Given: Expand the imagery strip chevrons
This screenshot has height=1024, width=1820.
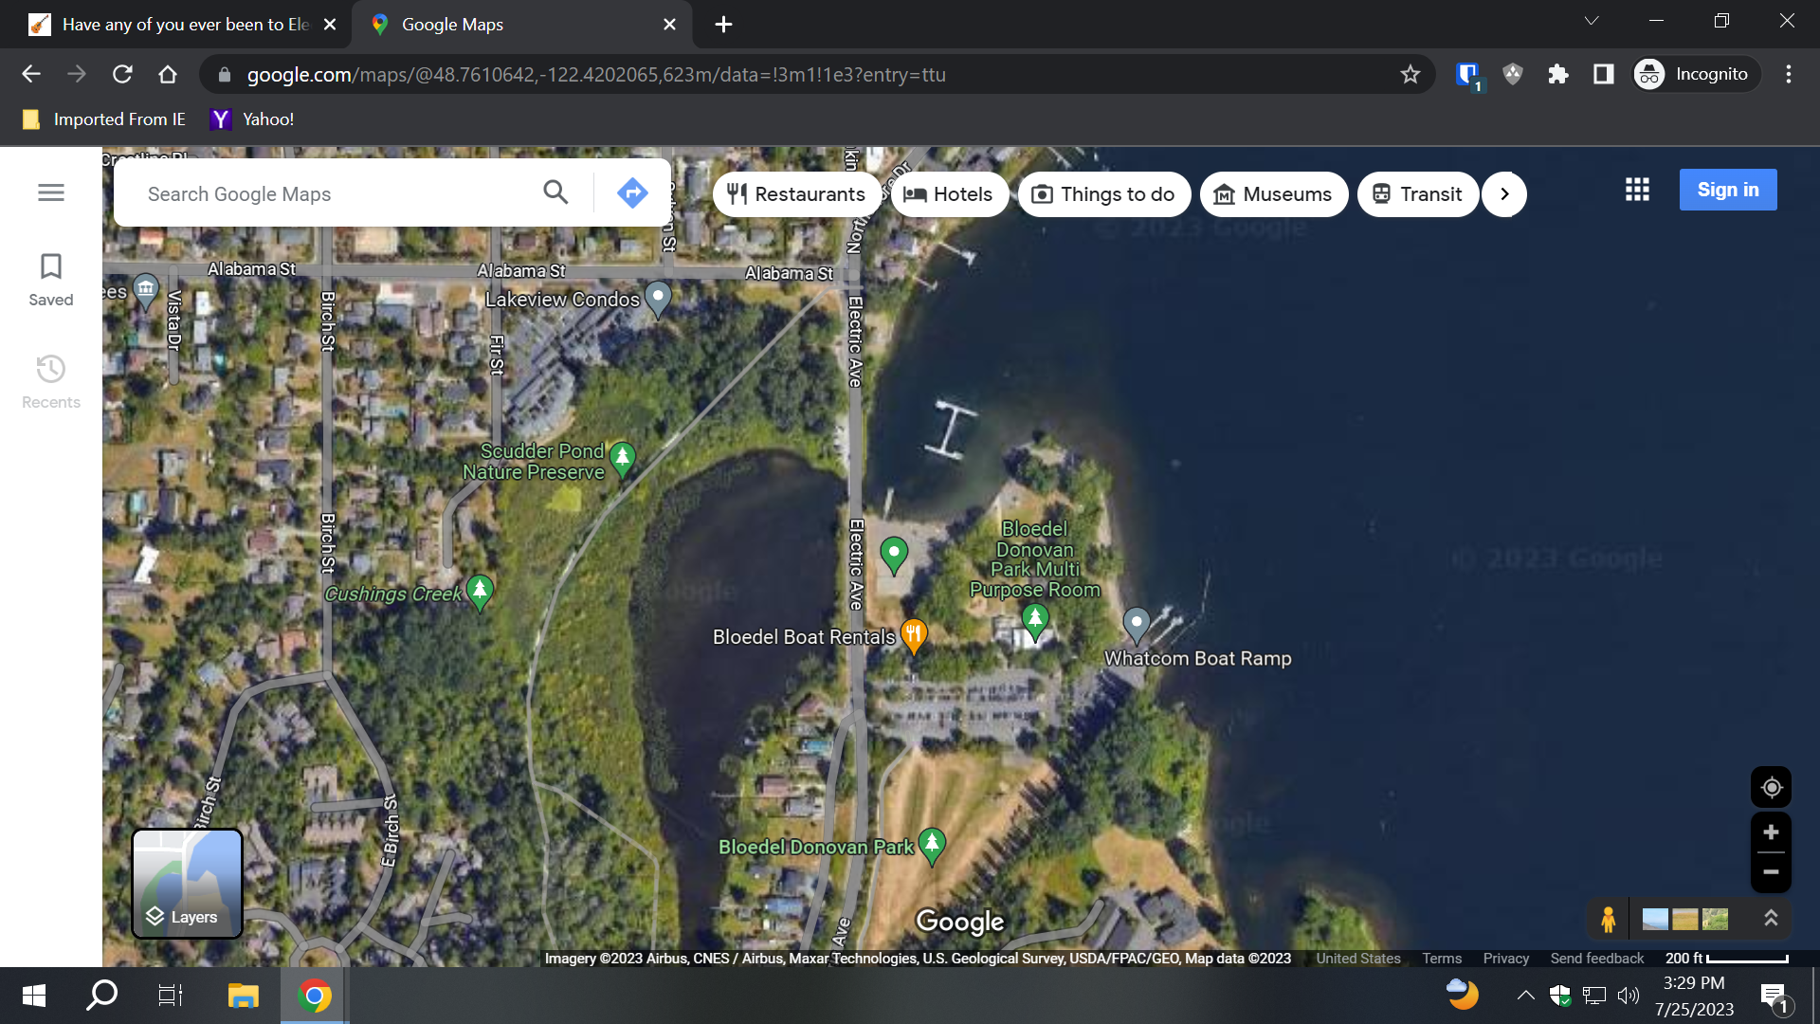Looking at the screenshot, I should [1771, 918].
